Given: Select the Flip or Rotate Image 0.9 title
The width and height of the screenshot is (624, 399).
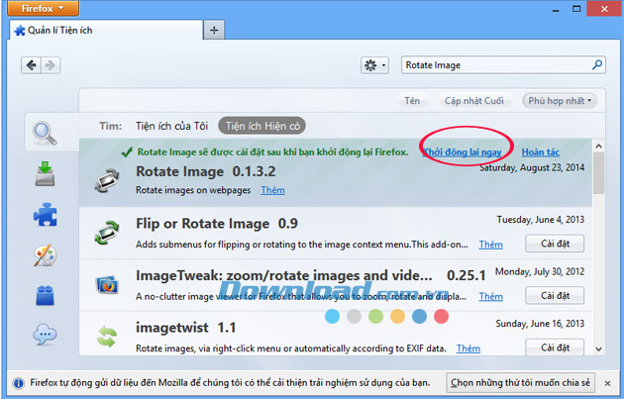Looking at the screenshot, I should point(217,224).
